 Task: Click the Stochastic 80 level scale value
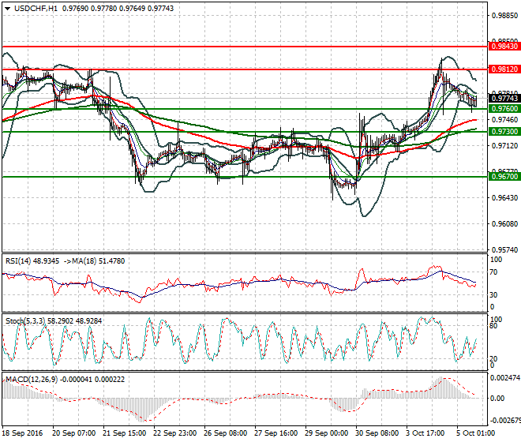coord(493,326)
